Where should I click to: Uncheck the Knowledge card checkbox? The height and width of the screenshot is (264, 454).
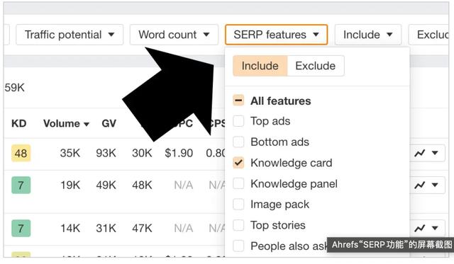click(238, 163)
